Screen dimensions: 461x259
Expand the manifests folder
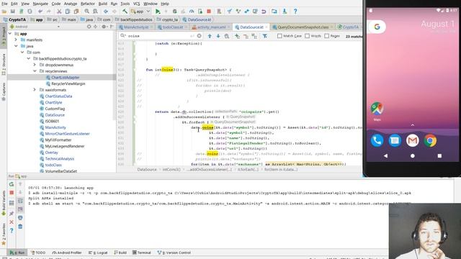(x=16, y=40)
